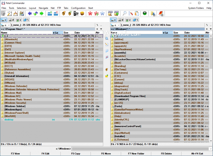Viewport: 213px width, 156px height.
Task: Click the two-users icon in the toolbar
Action: (x=22, y=13)
